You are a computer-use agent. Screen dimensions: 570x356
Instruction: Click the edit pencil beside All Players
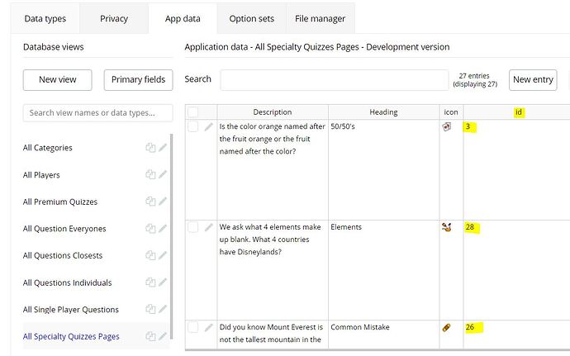point(164,175)
